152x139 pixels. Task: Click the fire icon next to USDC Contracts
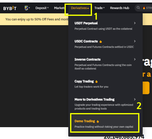(x=101, y=42)
